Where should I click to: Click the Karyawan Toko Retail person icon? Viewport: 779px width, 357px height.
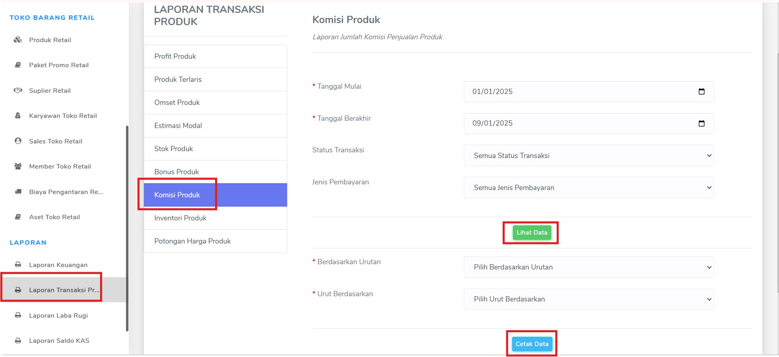point(18,115)
